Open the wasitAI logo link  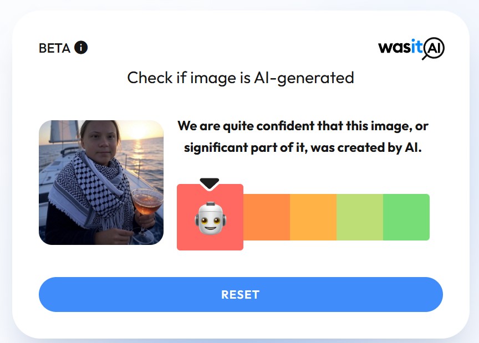[x=411, y=48]
